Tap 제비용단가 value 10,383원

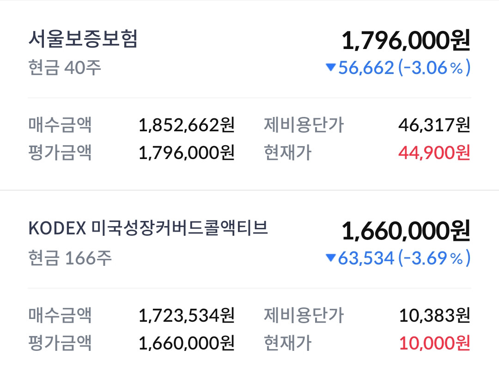pos(435,315)
